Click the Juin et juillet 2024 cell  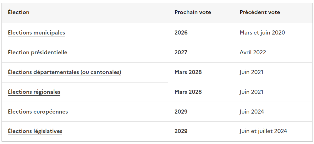coord(263,131)
